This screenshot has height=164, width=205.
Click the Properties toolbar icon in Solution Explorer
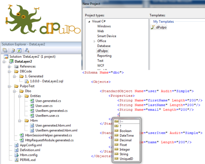click(5, 50)
